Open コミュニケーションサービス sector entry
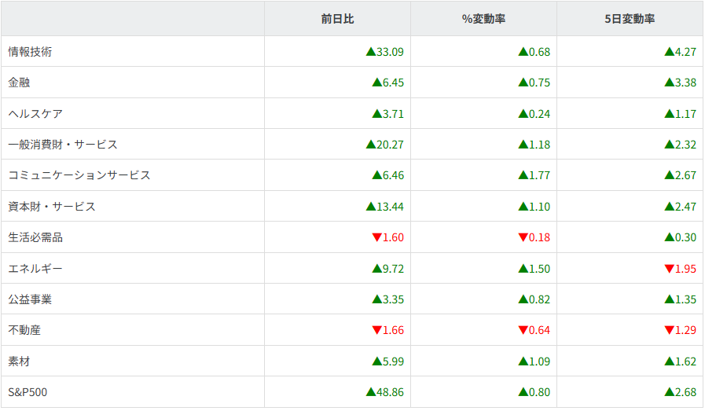This screenshot has width=705, height=411. [x=79, y=175]
